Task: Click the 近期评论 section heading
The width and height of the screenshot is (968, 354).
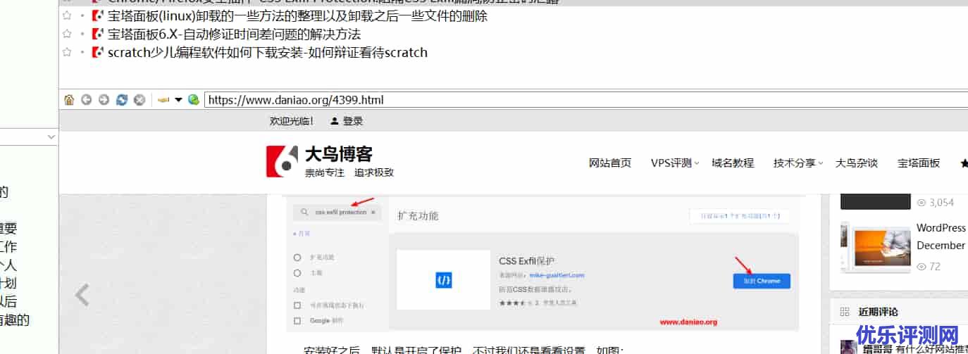Action: 878,312
